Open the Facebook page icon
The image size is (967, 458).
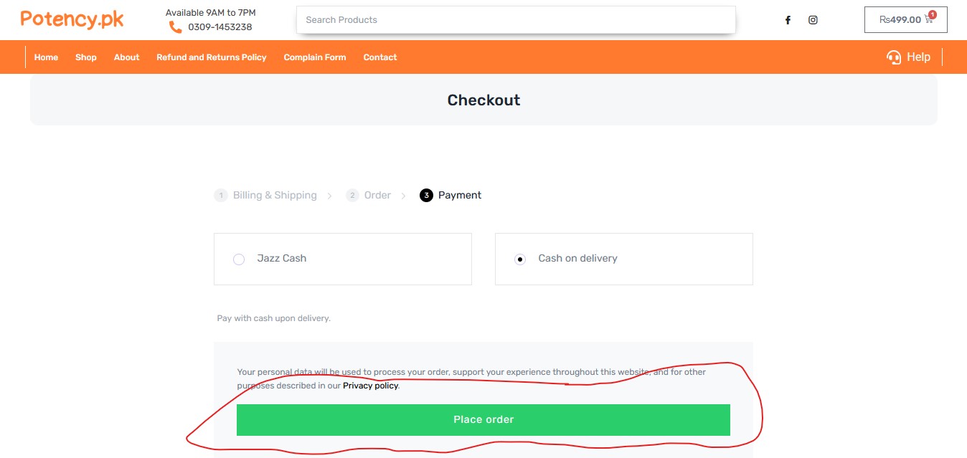[x=788, y=20]
